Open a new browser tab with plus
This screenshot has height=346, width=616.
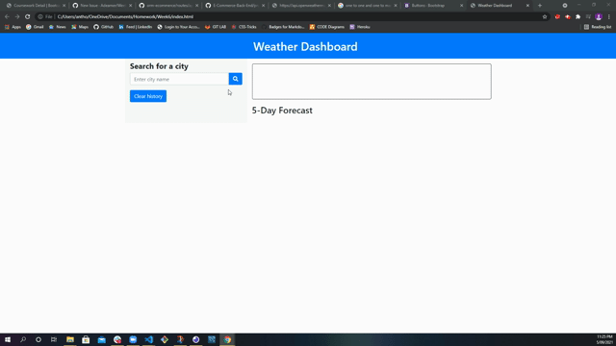coord(540,6)
